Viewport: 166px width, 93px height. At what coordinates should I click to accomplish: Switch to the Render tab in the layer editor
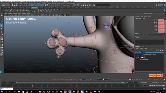coord(143,47)
